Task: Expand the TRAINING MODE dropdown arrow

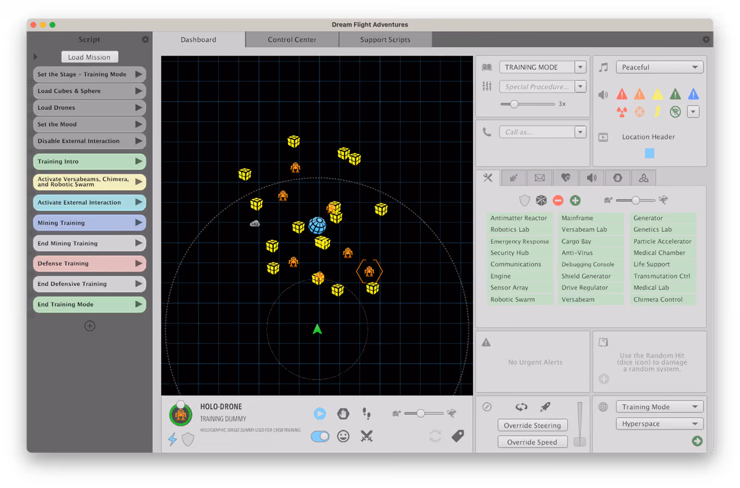Action: [580, 67]
